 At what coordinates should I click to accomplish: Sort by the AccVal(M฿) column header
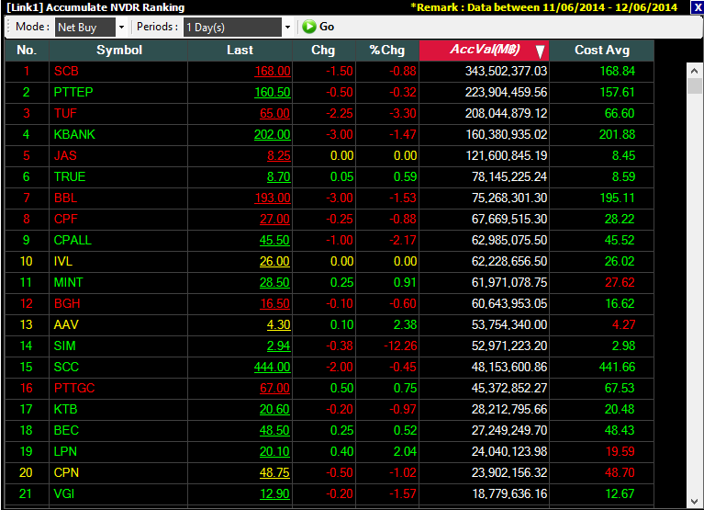click(485, 50)
